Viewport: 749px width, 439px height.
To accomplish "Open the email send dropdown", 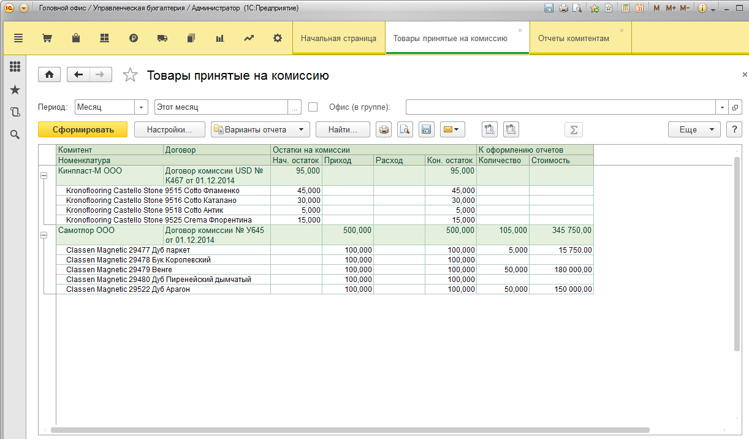I will 452,129.
